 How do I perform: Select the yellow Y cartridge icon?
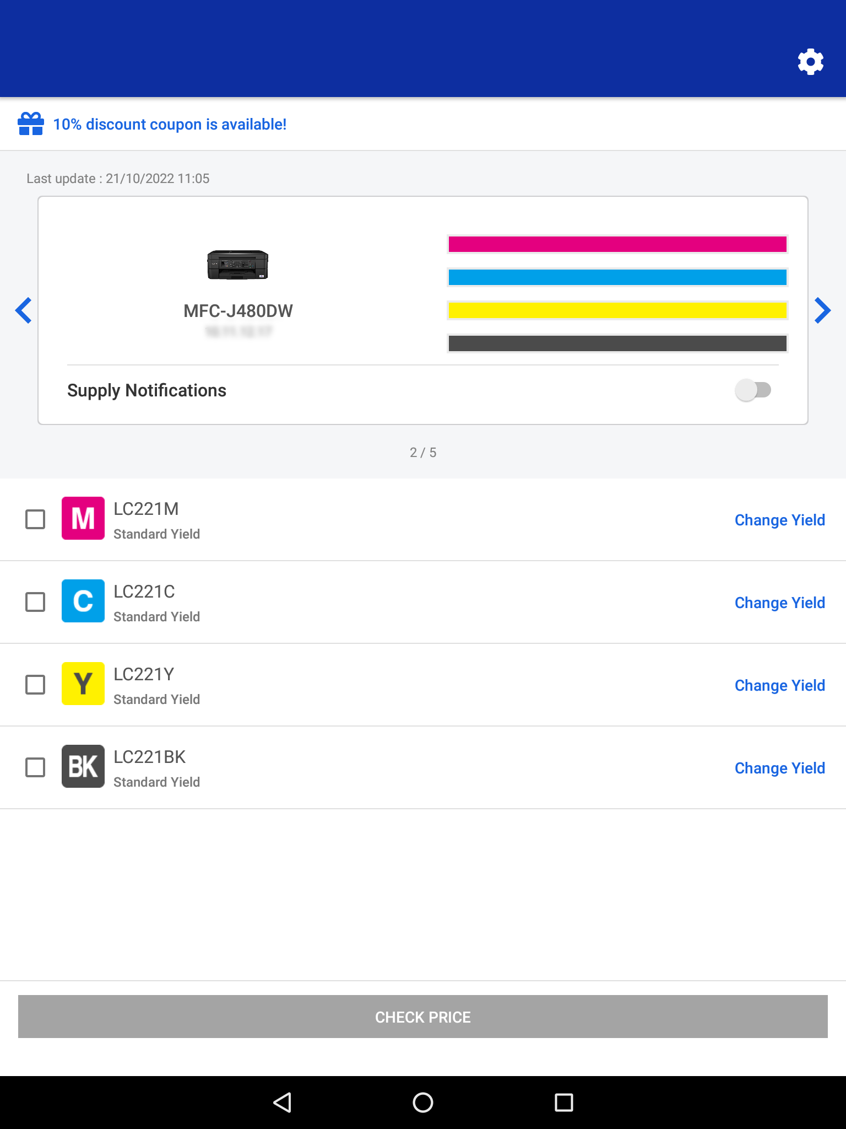(83, 684)
